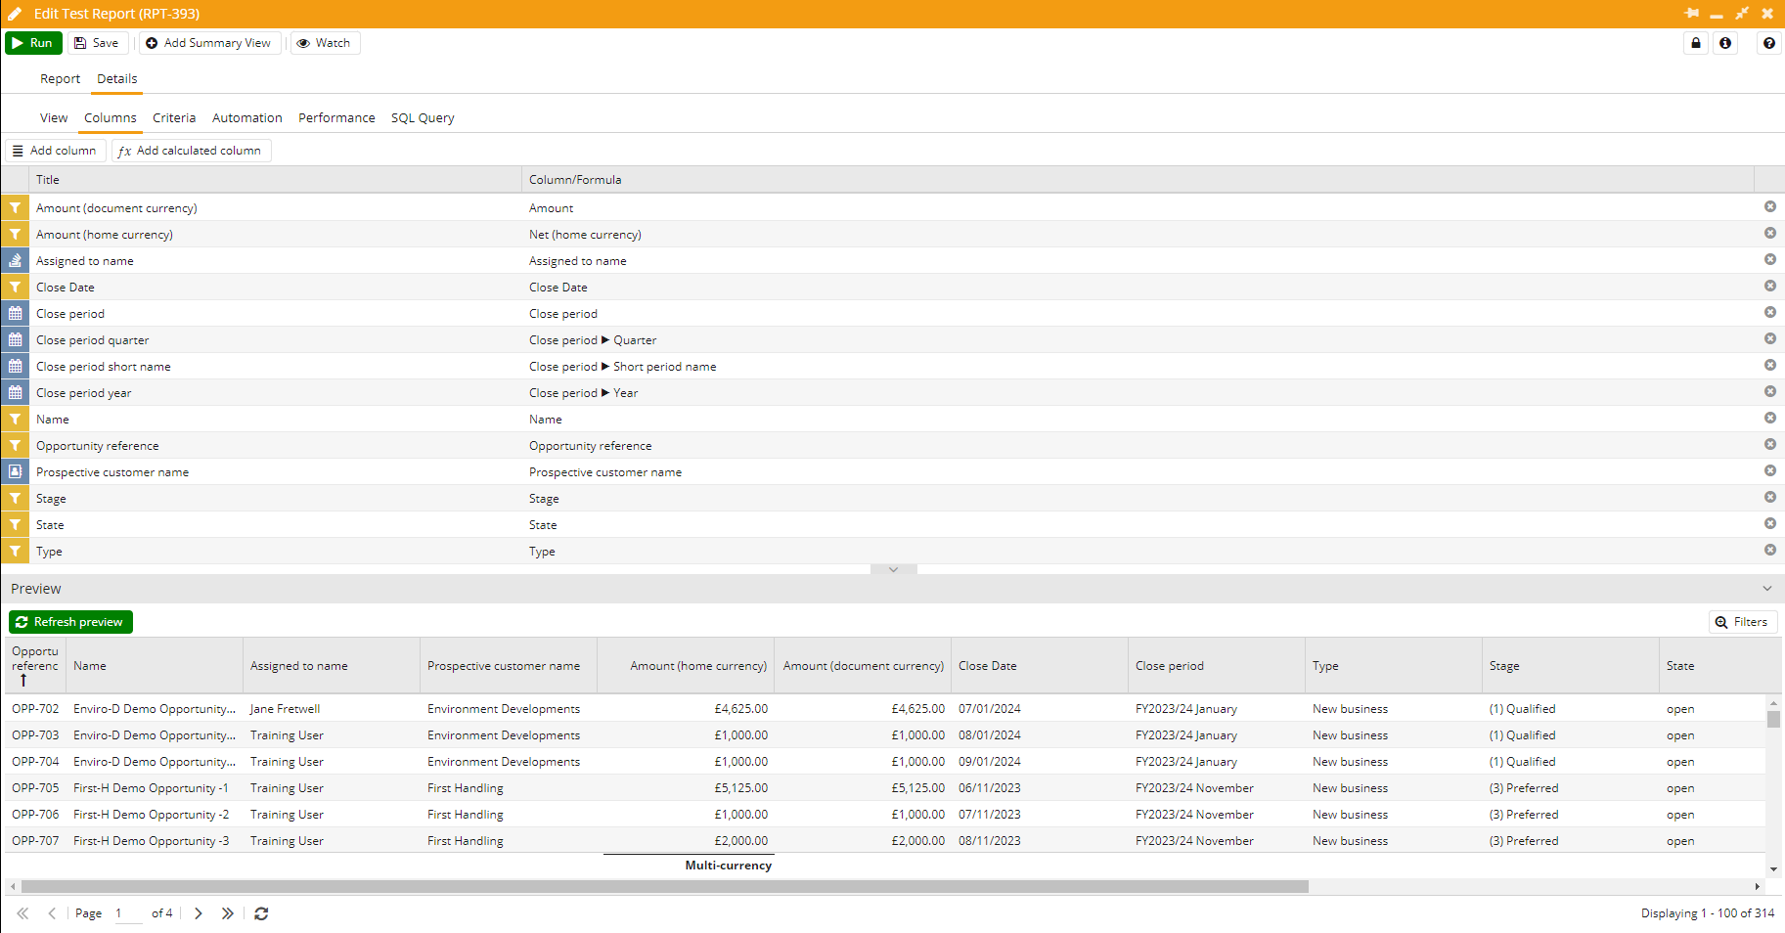Click the lock icon in top toolbar

coord(1696,43)
